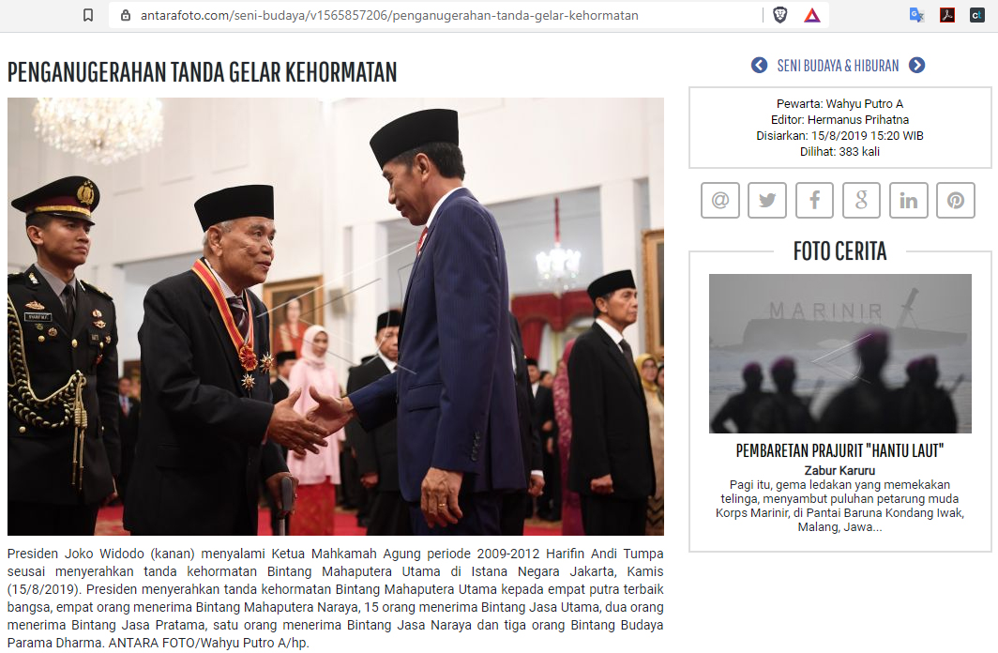This screenshot has width=998, height=653.
Task: Share the article on Facebook
Action: (x=814, y=201)
